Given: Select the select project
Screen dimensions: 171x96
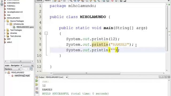Looking at the screenshot, I should click(x=9, y=42).
